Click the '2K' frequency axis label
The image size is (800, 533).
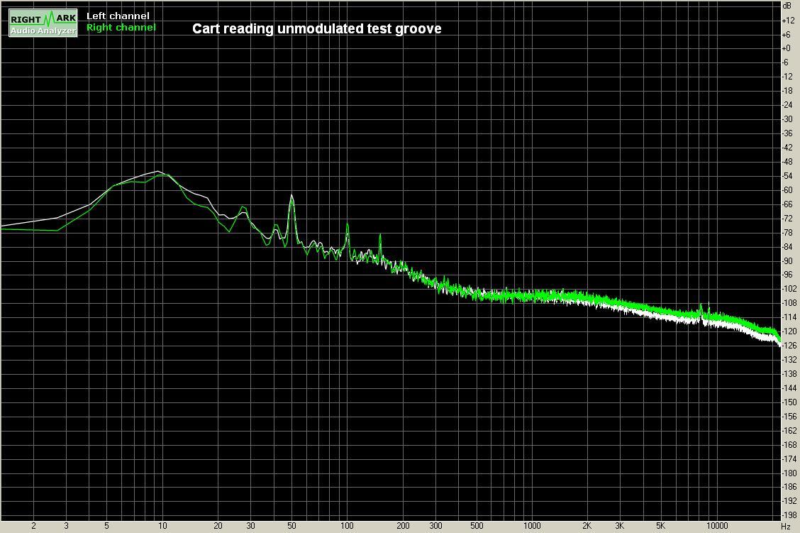click(x=587, y=526)
